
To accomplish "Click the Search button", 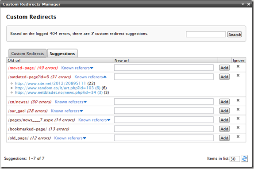I will (x=235, y=35).
